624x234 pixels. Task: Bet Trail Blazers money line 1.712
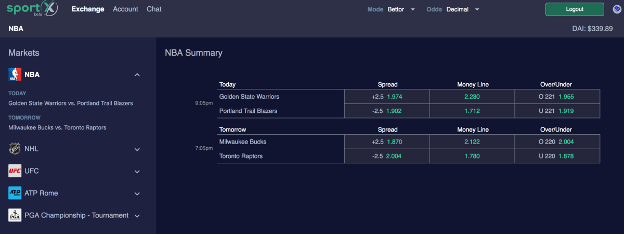pos(472,111)
